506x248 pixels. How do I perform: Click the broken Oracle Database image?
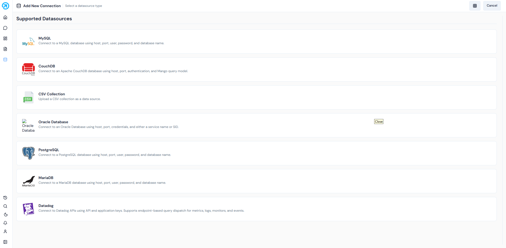tap(28, 126)
